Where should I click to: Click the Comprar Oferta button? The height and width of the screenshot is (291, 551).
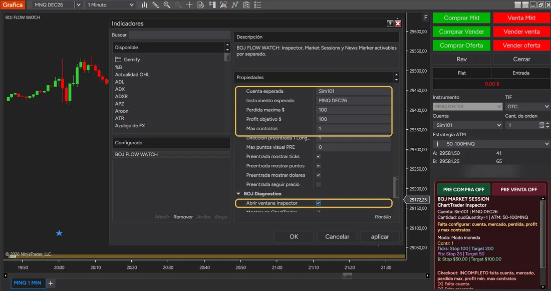point(461,46)
